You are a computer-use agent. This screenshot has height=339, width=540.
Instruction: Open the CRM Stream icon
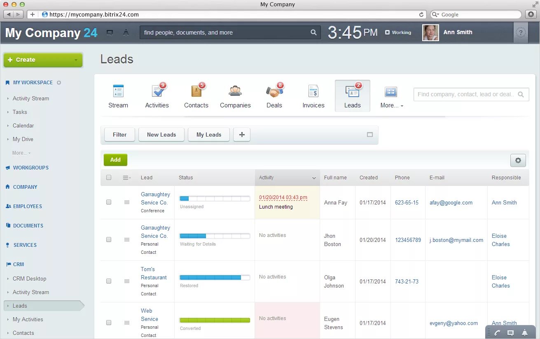[x=118, y=91]
